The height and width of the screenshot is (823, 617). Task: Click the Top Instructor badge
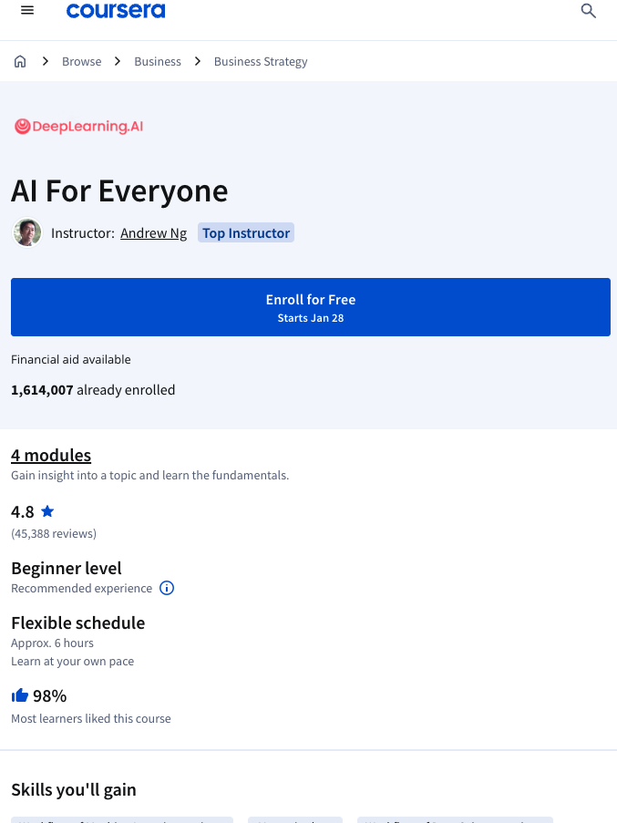point(245,232)
